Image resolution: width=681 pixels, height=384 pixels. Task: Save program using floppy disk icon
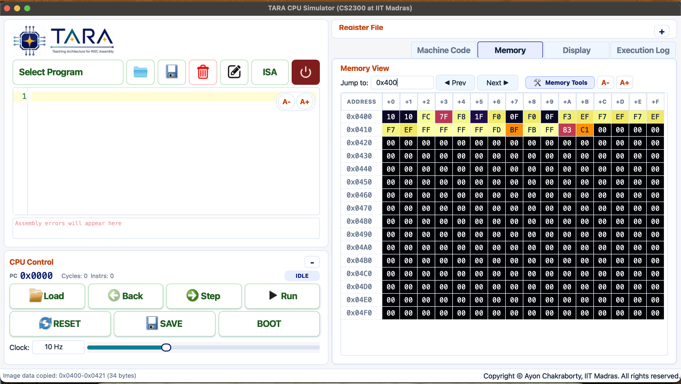172,72
